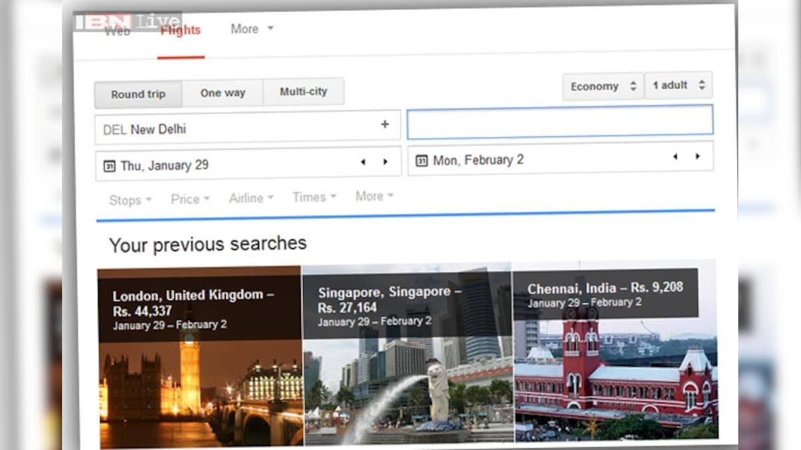Increase passenger count on the 1 adult stepper

pos(701,82)
